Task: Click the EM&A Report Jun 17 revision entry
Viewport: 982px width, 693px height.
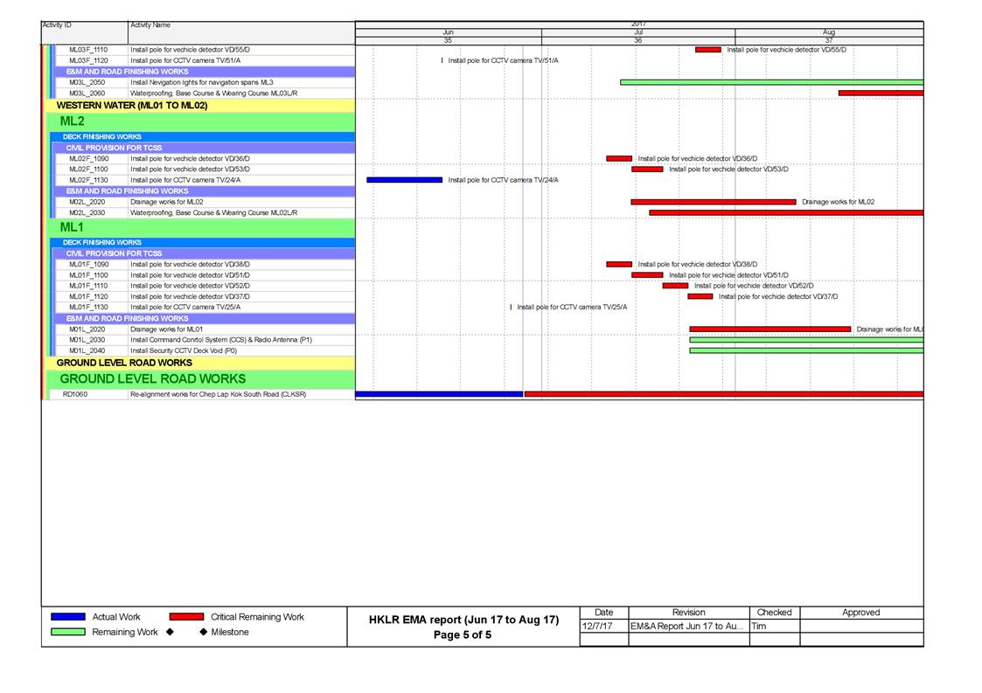Action: (687, 626)
